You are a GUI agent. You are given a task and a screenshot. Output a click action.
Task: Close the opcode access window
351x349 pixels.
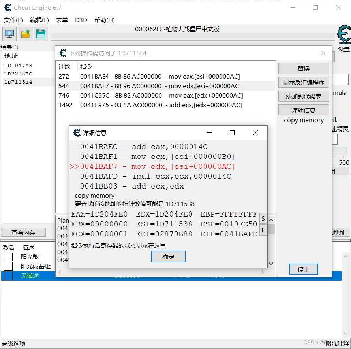[x=323, y=53]
